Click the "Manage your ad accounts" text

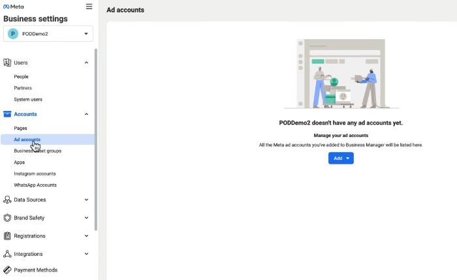(x=341, y=136)
